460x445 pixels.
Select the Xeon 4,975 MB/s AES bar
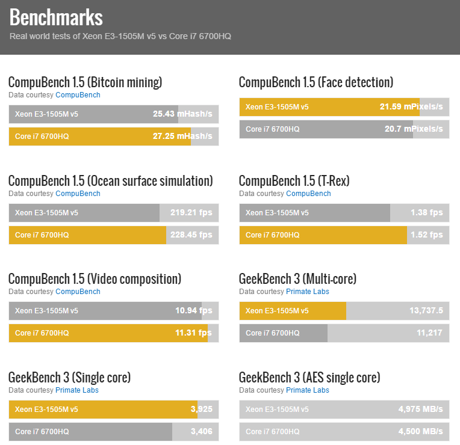[344, 410]
